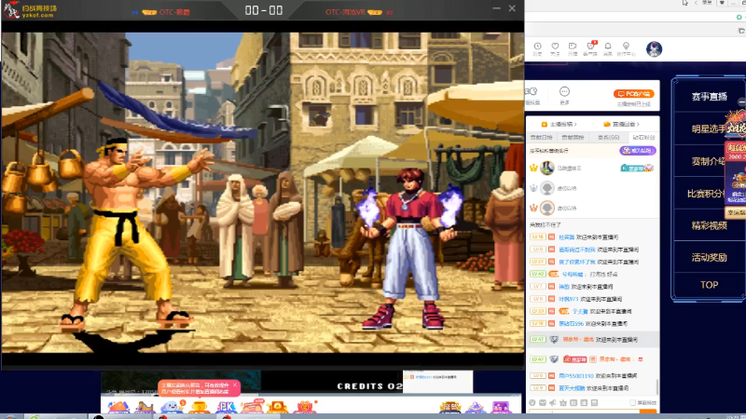Click the first mountain-shaped icon in gift bar

tap(119, 407)
